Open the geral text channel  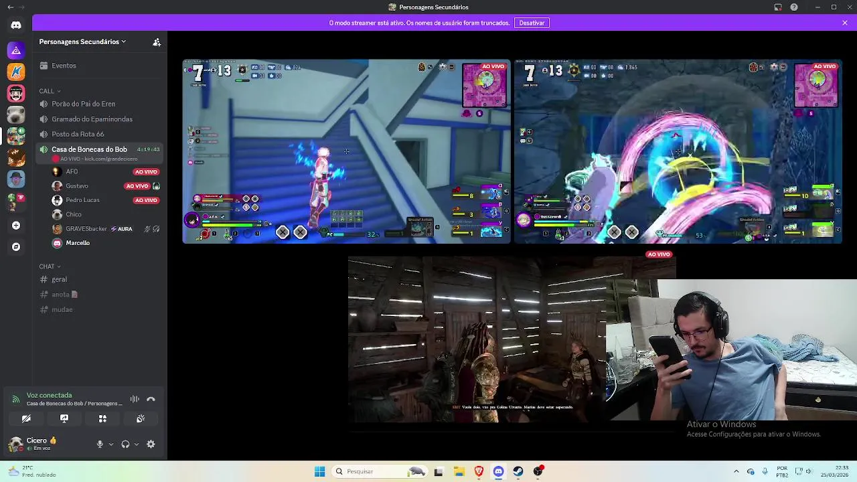coord(100,279)
